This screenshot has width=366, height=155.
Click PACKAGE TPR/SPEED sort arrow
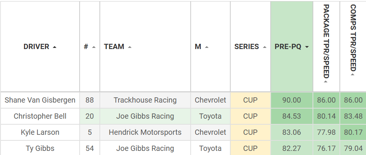click(x=326, y=82)
